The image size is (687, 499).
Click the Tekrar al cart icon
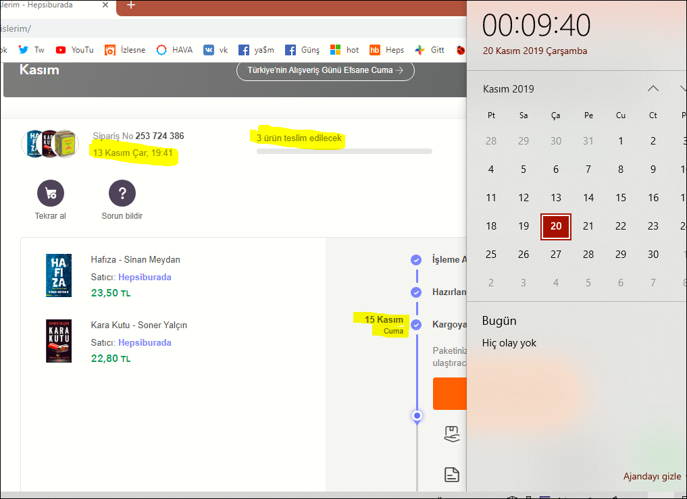51,193
